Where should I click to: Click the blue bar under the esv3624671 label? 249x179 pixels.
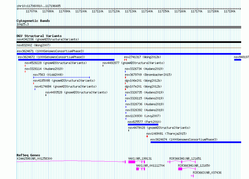(x=129, y=54)
